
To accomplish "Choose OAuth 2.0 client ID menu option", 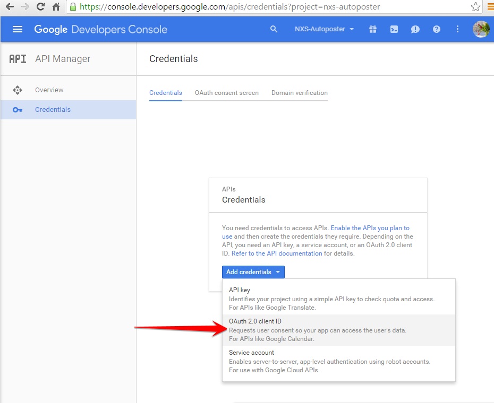I will (339, 330).
